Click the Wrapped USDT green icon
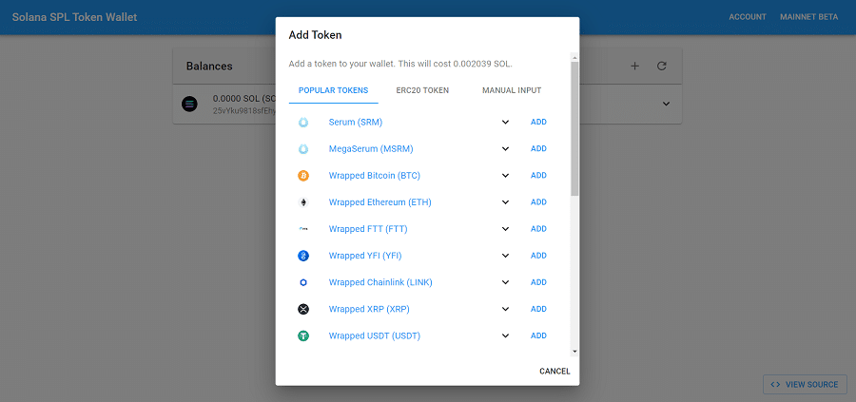The width and height of the screenshot is (856, 402). pyautogui.click(x=303, y=335)
